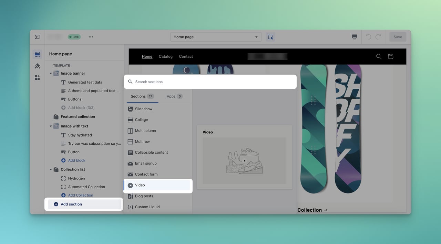The height and width of the screenshot is (244, 441).
Task: Switch to the Apps tab
Action: 174,96
